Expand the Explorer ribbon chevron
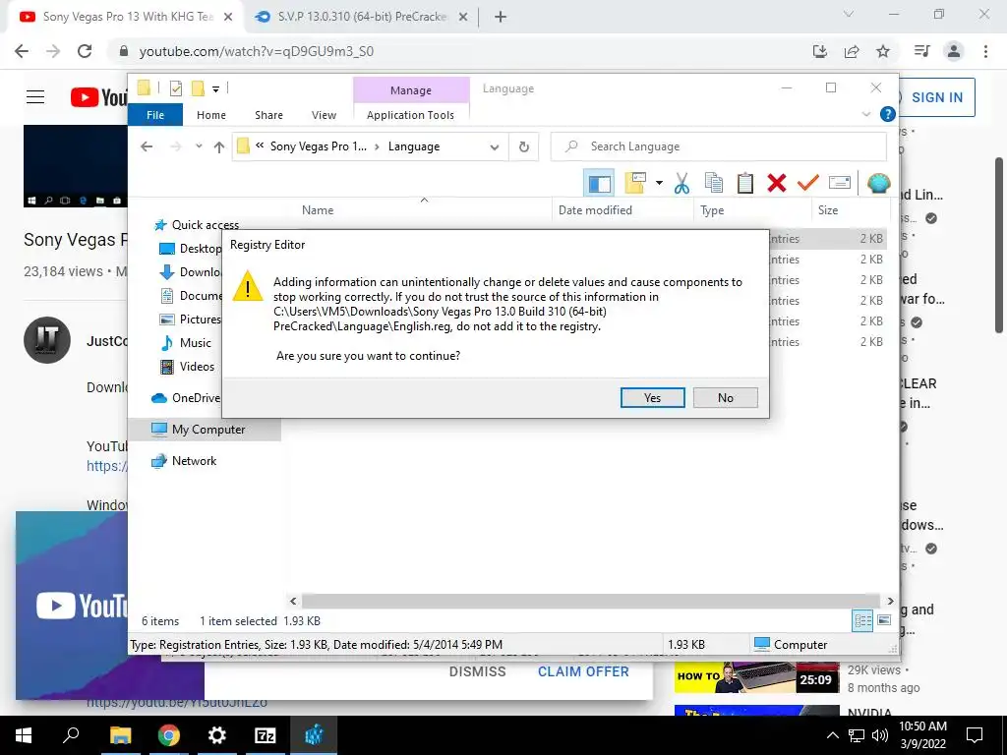The width and height of the screenshot is (1007, 755). point(865,114)
